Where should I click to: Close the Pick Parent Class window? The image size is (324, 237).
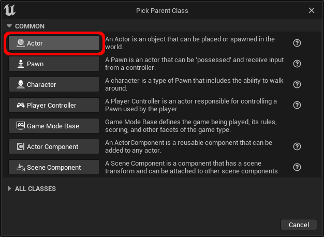click(312, 10)
